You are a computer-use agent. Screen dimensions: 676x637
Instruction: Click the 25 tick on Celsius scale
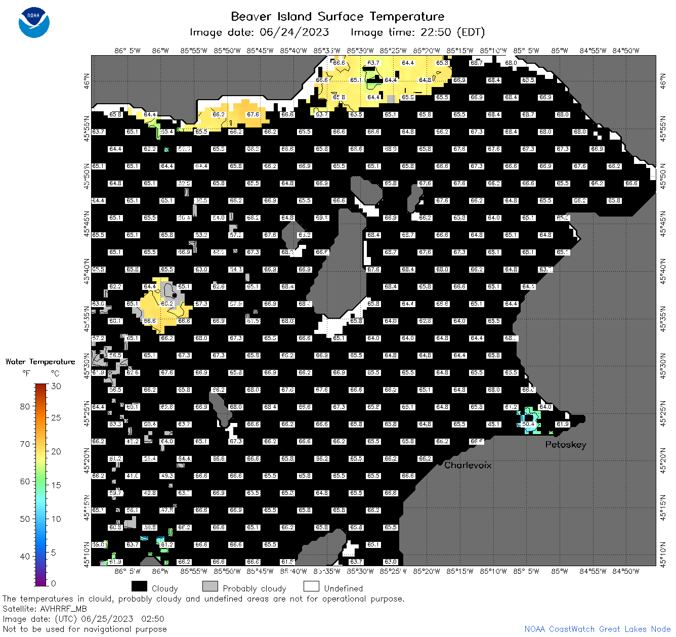(x=56, y=417)
